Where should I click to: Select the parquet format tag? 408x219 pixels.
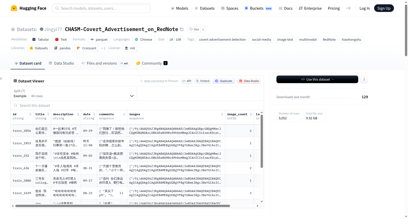click(x=99, y=39)
